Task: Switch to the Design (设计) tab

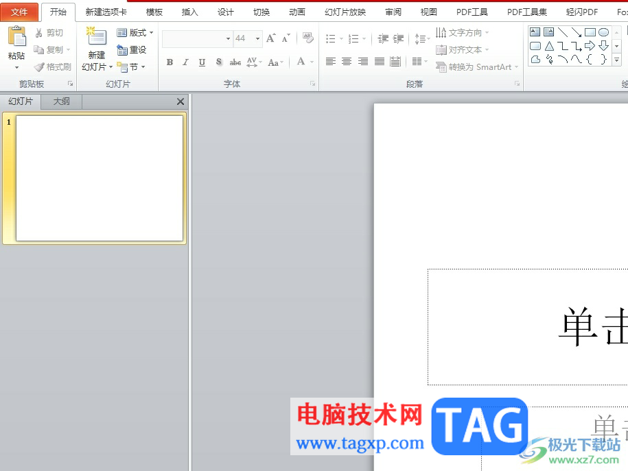Action: tap(226, 12)
